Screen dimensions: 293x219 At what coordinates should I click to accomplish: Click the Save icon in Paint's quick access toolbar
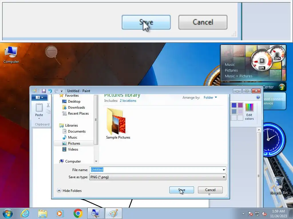(44, 91)
